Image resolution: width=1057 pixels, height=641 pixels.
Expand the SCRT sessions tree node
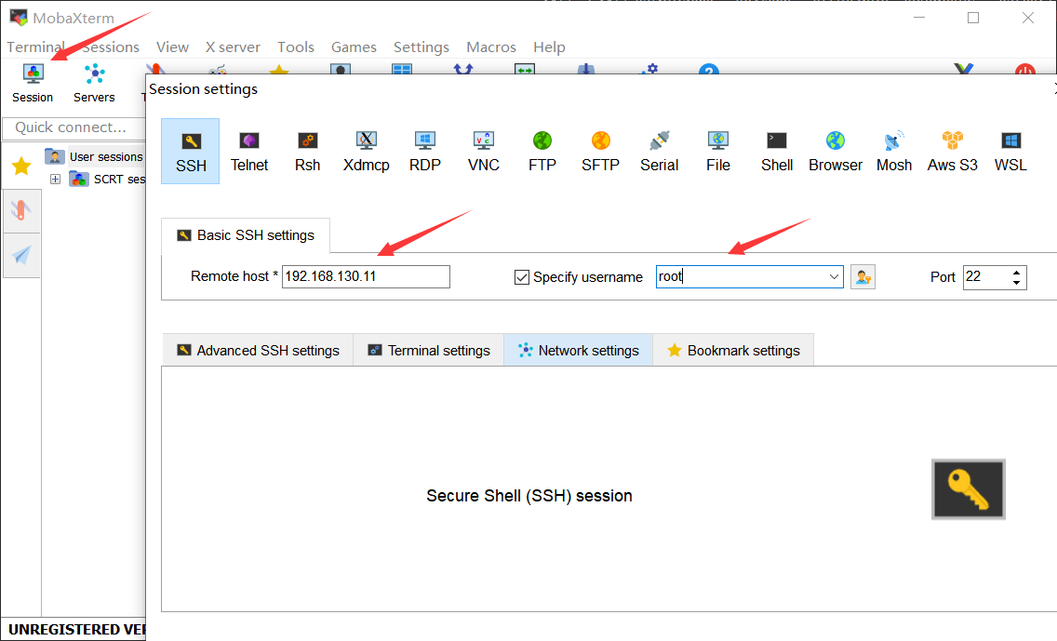click(55, 180)
